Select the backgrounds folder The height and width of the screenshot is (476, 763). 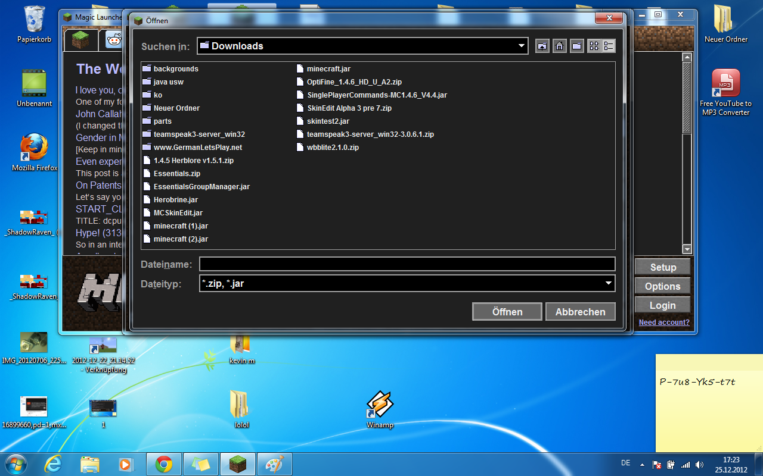point(175,69)
